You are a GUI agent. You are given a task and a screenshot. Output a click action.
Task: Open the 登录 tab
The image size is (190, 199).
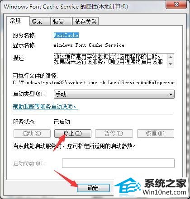(40, 22)
